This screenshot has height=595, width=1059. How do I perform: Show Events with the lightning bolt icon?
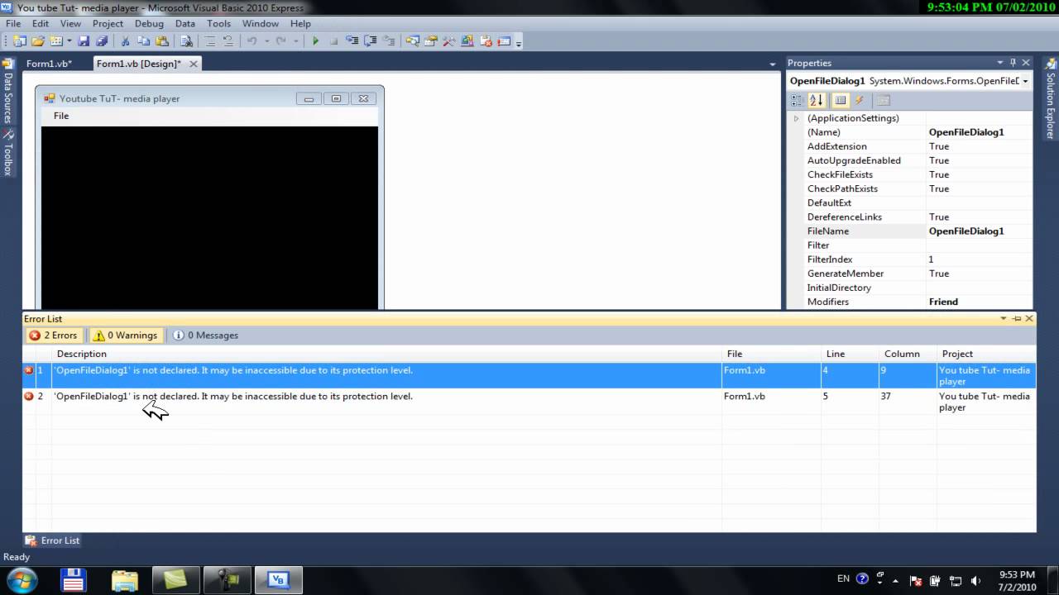pyautogui.click(x=860, y=100)
